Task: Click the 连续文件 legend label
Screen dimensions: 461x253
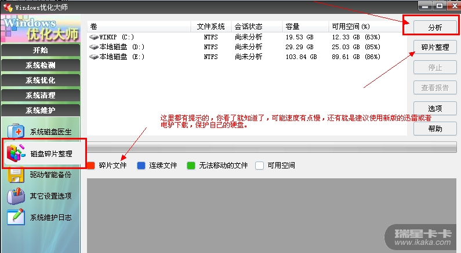Action: coord(163,166)
